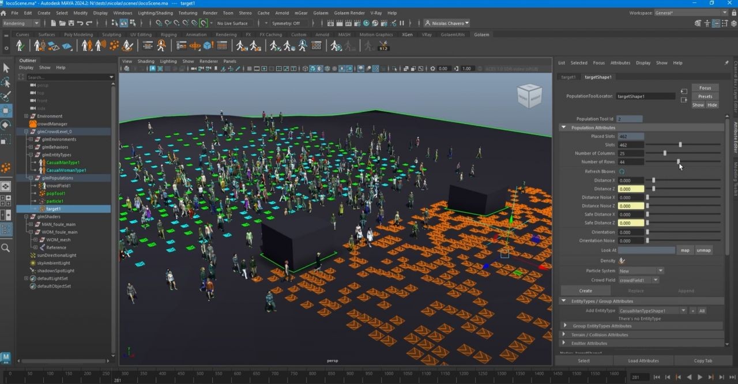
Task: Open the Crowd Field dropdown
Action: pyautogui.click(x=639, y=280)
